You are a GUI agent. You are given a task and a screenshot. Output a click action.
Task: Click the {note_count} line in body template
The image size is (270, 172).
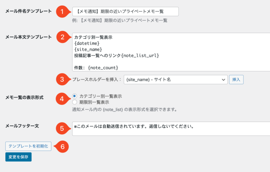pos(96,68)
